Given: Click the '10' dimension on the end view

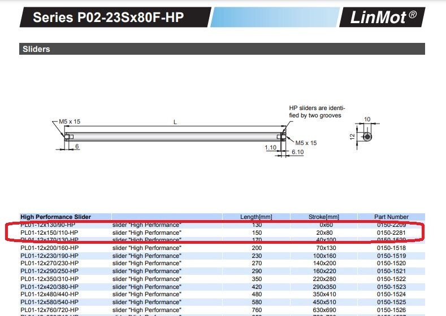Looking at the screenshot, I should (x=367, y=119).
